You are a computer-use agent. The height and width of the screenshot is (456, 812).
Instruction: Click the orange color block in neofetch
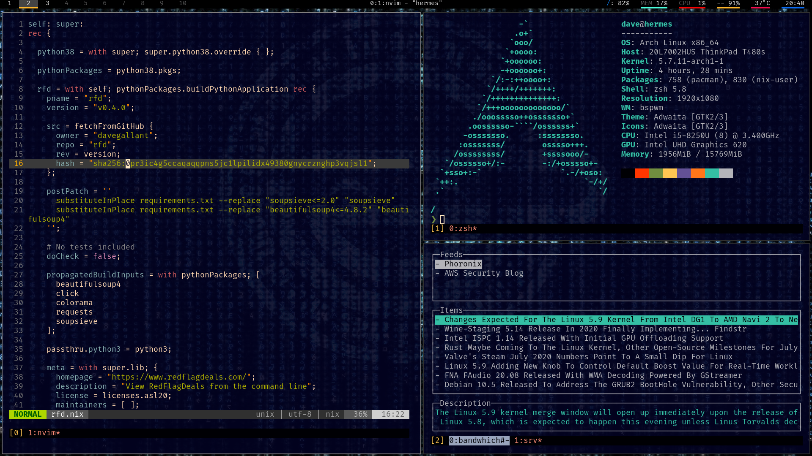tap(698, 173)
